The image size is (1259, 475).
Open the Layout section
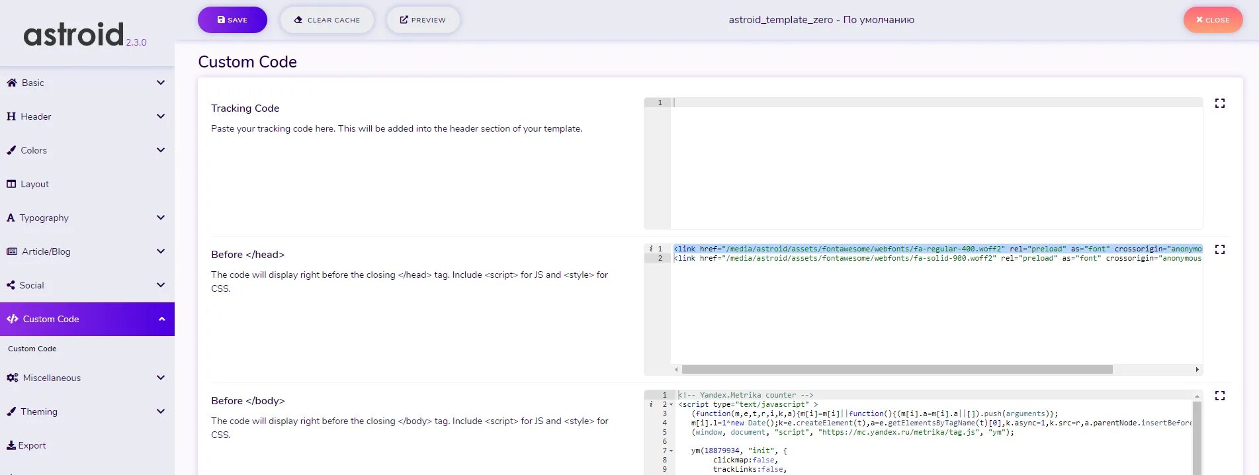point(87,184)
